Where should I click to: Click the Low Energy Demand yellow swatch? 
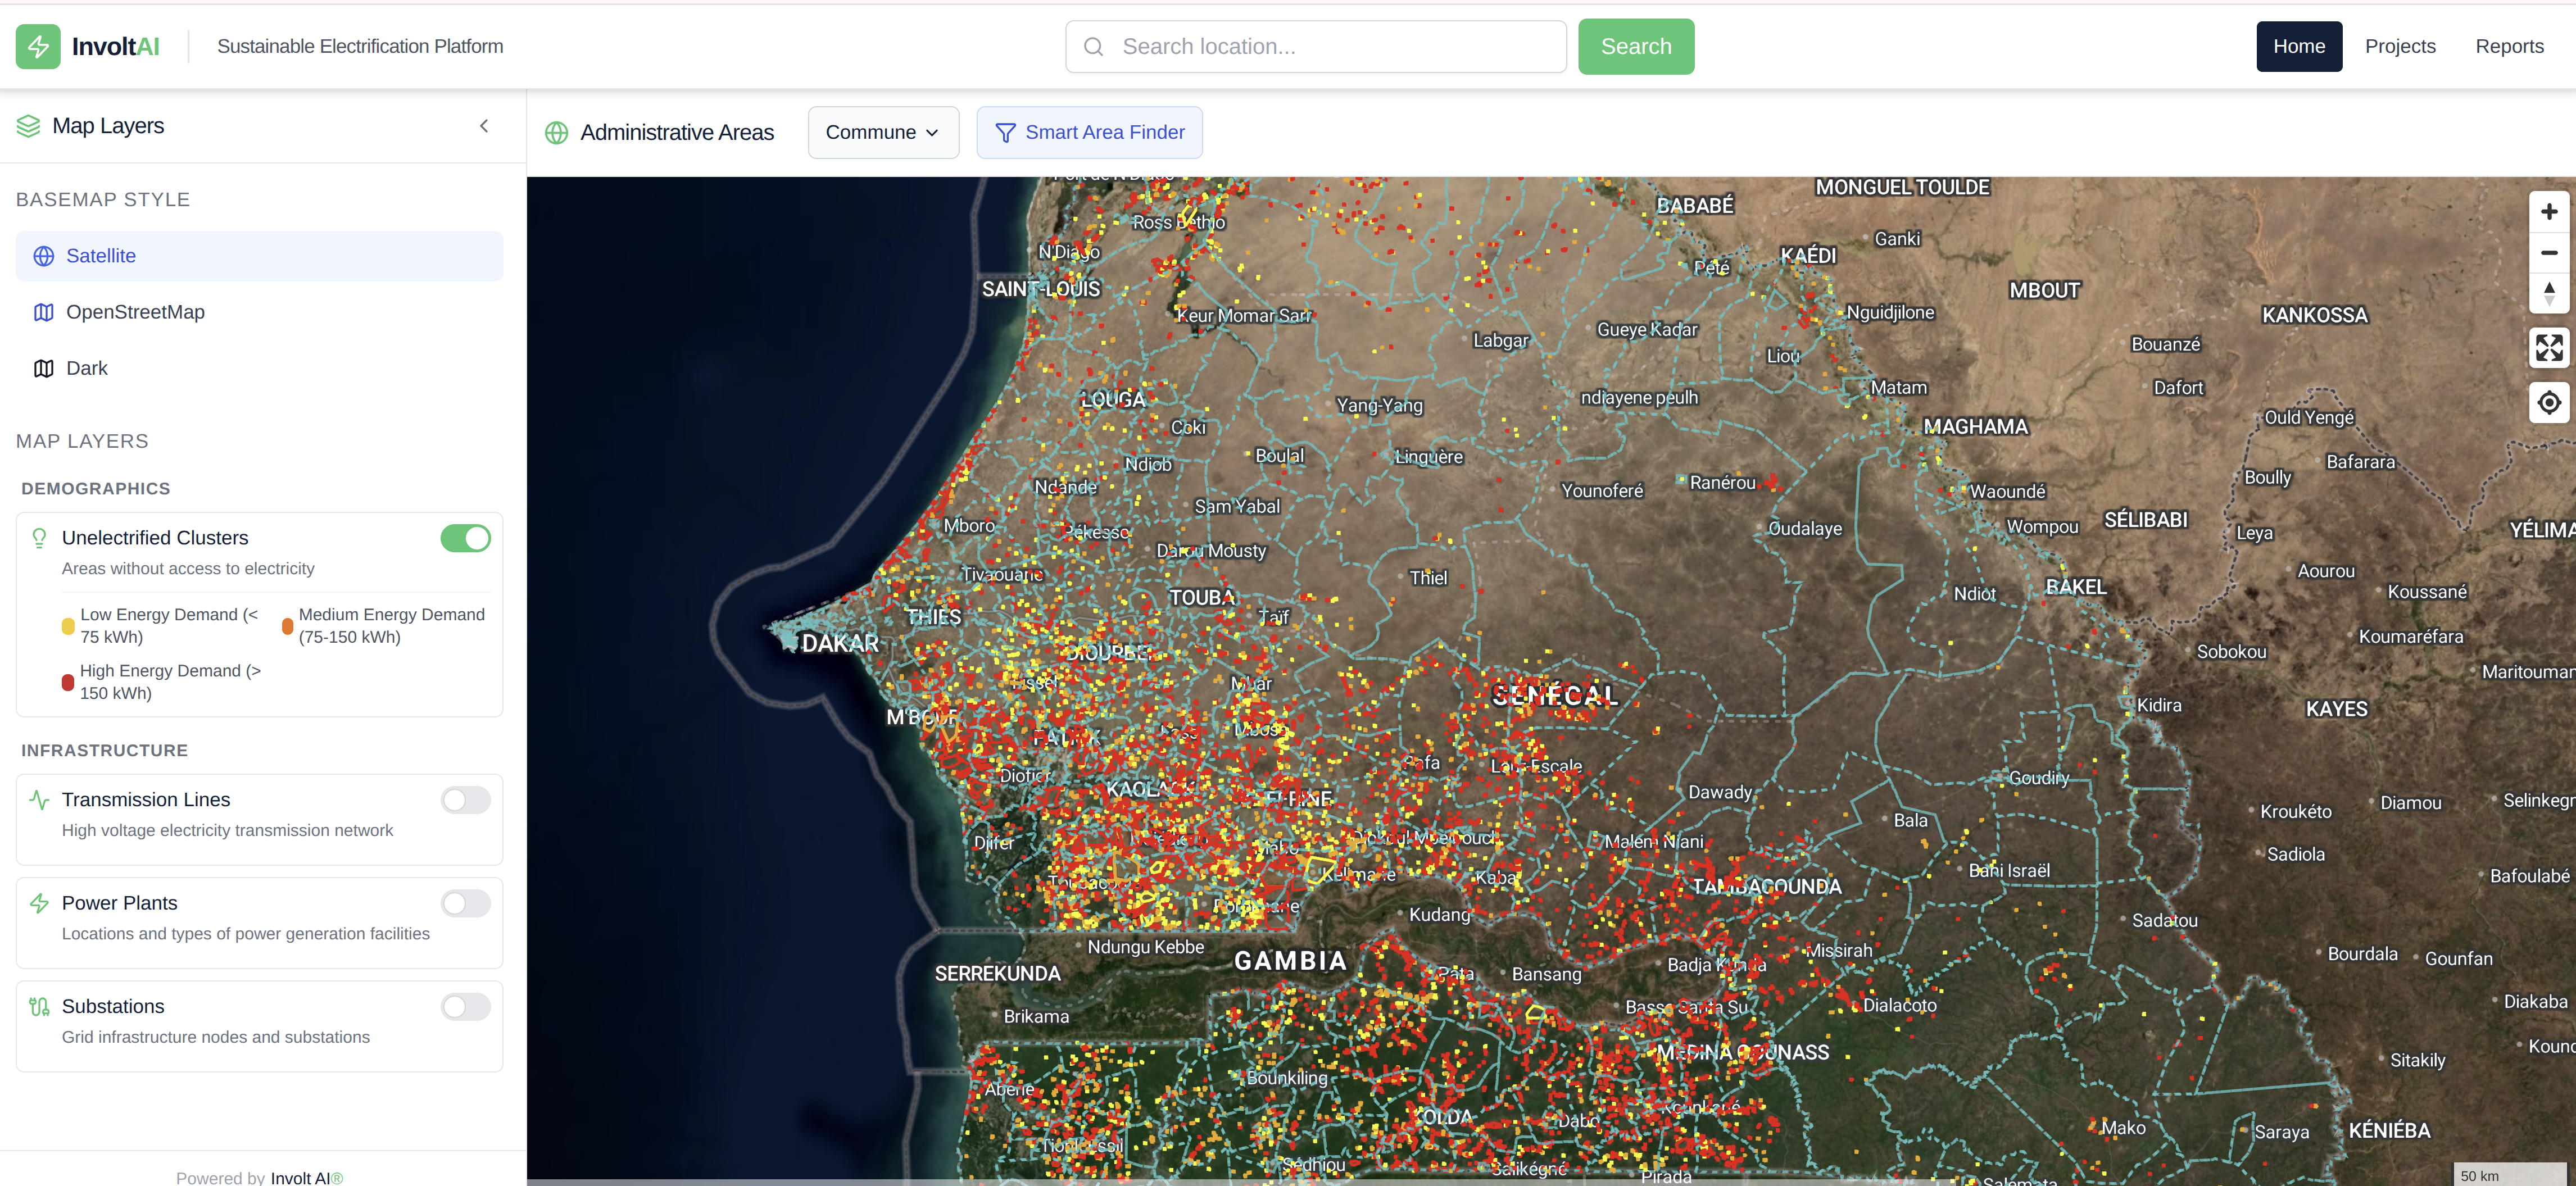68,626
